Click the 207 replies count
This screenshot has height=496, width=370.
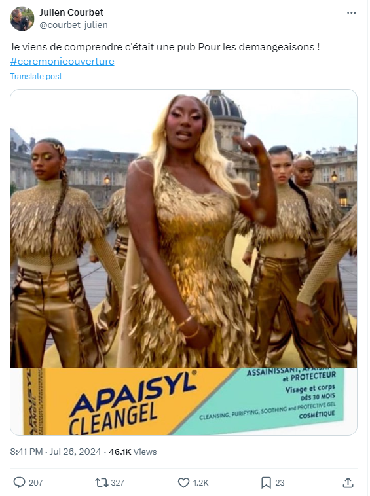coord(36,482)
